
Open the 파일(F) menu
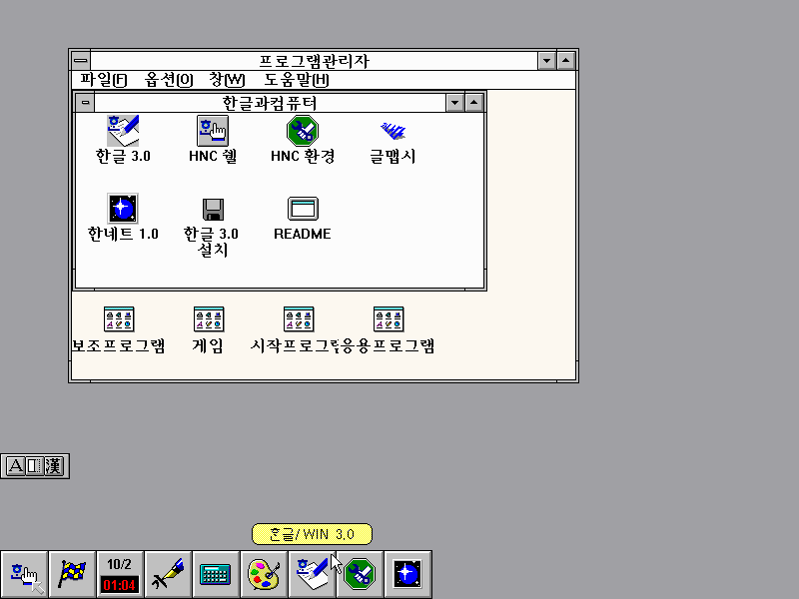(x=104, y=80)
